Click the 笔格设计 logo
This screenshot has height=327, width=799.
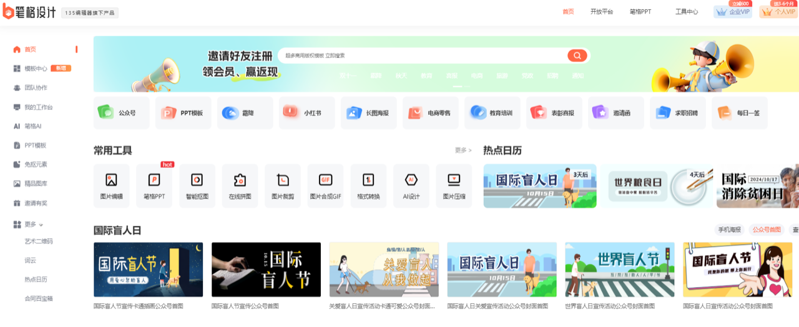tap(29, 12)
